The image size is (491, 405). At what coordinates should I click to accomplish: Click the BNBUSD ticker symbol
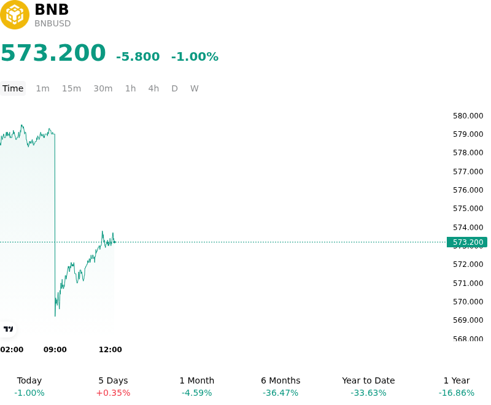pos(53,23)
